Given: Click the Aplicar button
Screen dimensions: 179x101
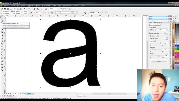Looking at the screenshot, I should coord(159,61).
